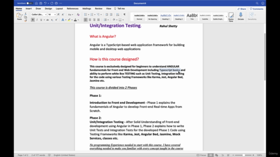Screen dimensions: 280x157
Task: Open the Insert tab
Action: (x=28, y=9)
